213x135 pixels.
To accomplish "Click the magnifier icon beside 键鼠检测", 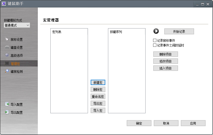I will coord(7,71).
